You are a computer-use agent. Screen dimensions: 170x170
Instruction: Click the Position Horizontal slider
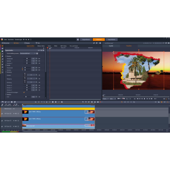pos(27,59)
